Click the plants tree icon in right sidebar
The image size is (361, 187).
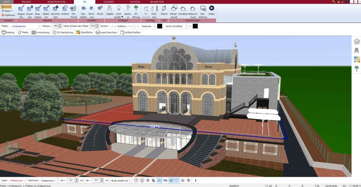[357, 69]
